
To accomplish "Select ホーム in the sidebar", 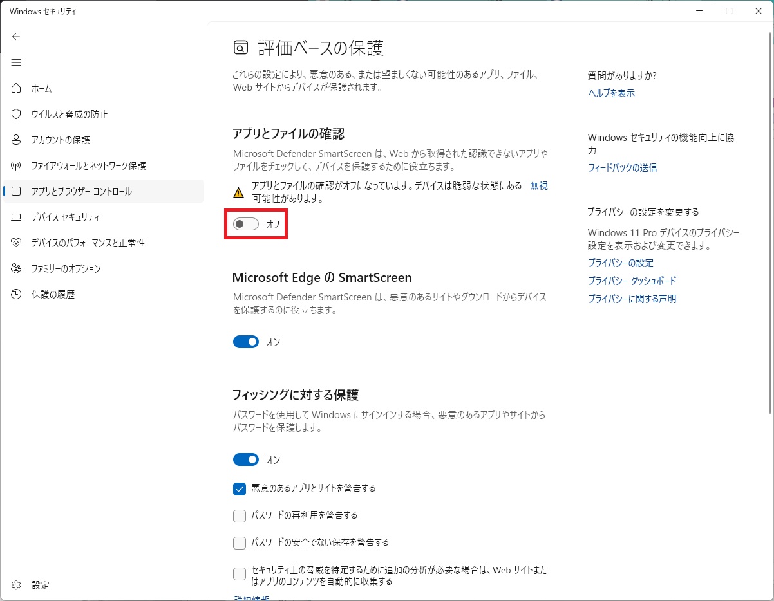I will 103,88.
